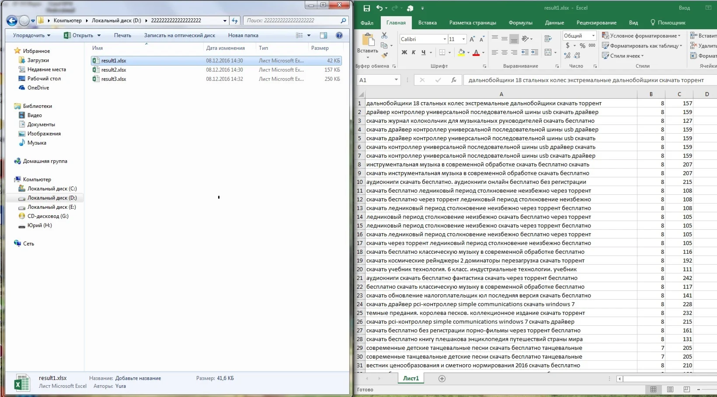This screenshot has height=397, width=717.
Task: Toggle the Explorer preview pane
Action: pos(324,35)
